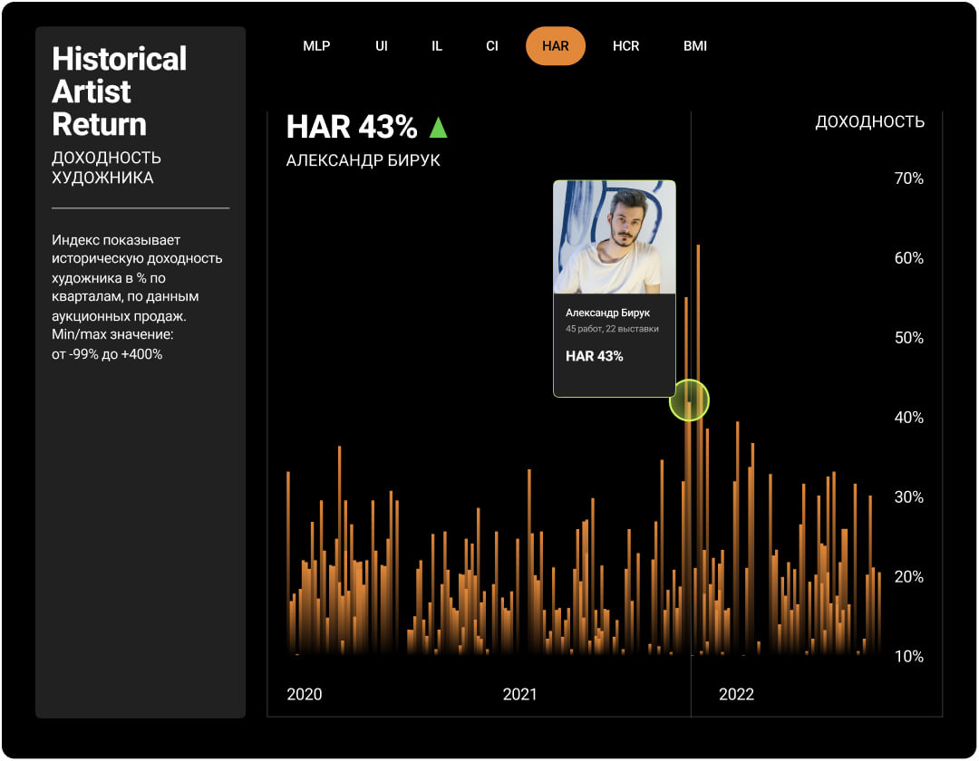Click the 70% axis label
The width and height of the screenshot is (979, 761).
[x=908, y=178]
